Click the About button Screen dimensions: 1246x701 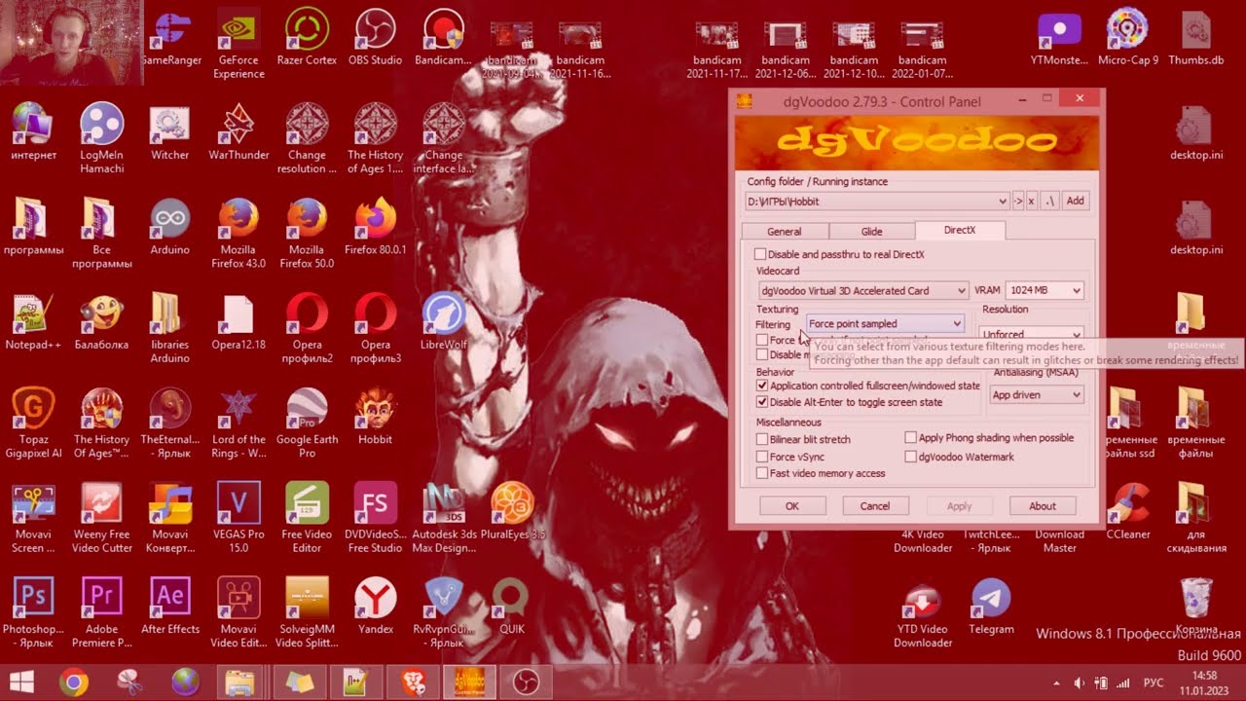[x=1043, y=506]
